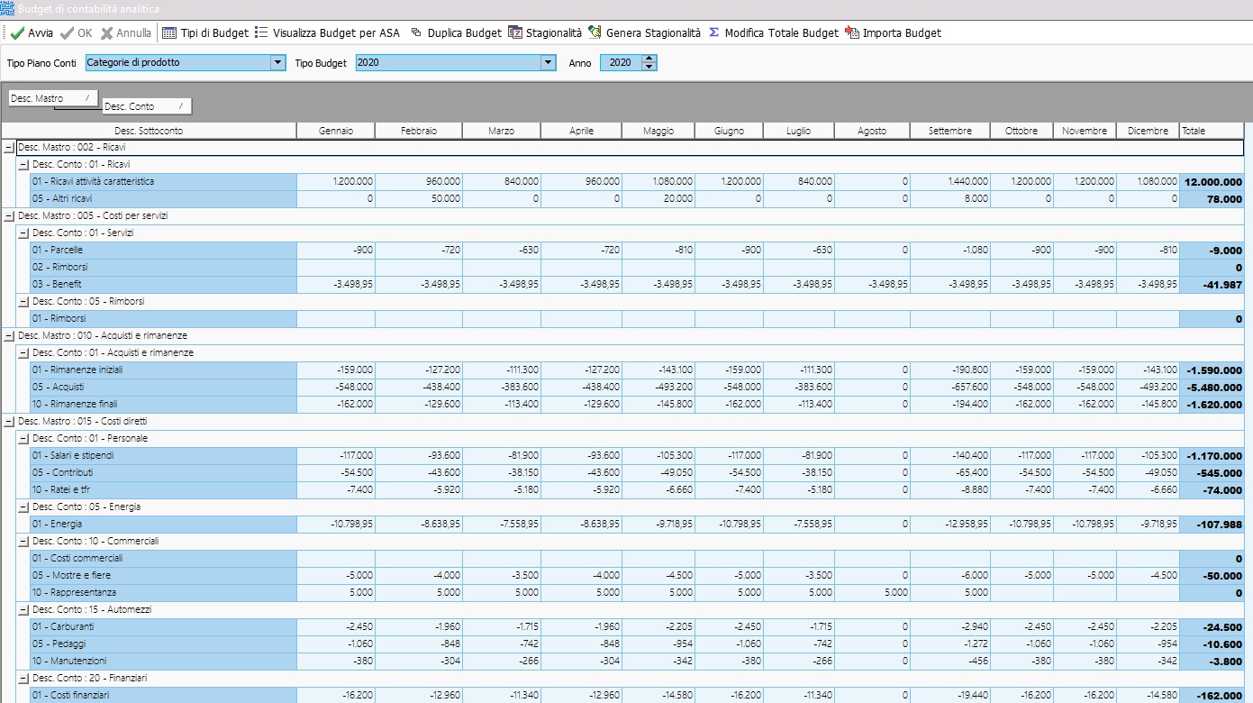Collapse Desc. Conto 01 - Servizi group

23,233
